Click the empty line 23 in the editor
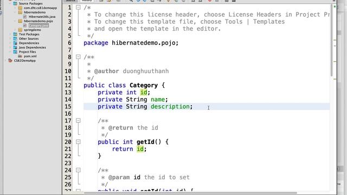The height and width of the screenshot is (195, 347). 206,163
